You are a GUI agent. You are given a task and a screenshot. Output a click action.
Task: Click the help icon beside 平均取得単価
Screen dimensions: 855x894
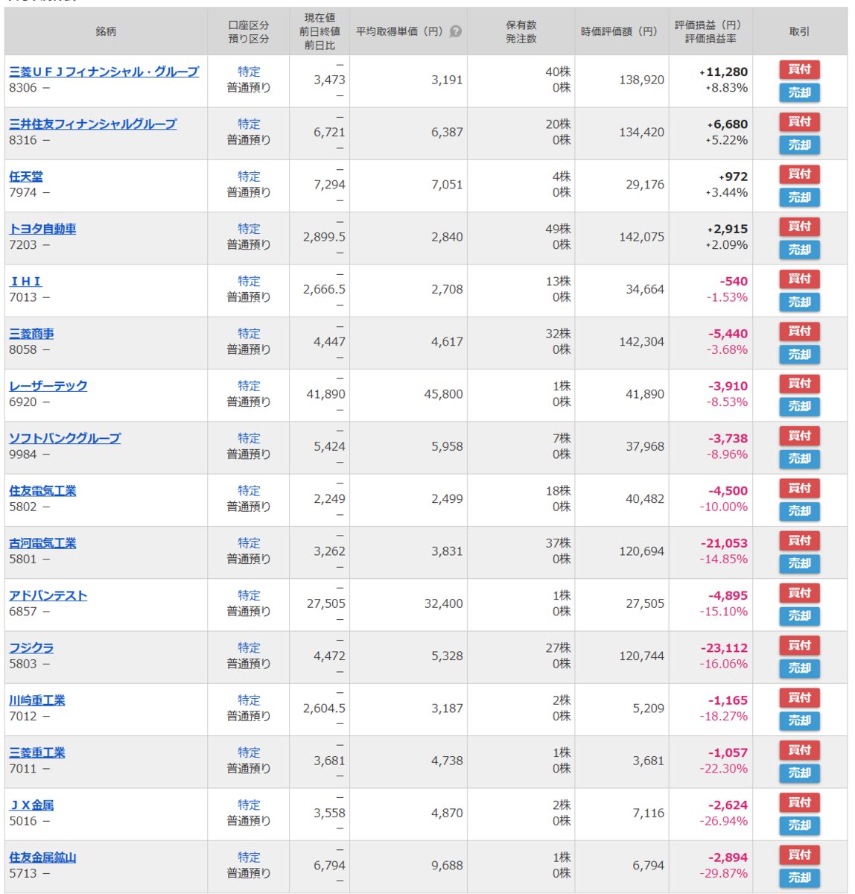[456, 31]
